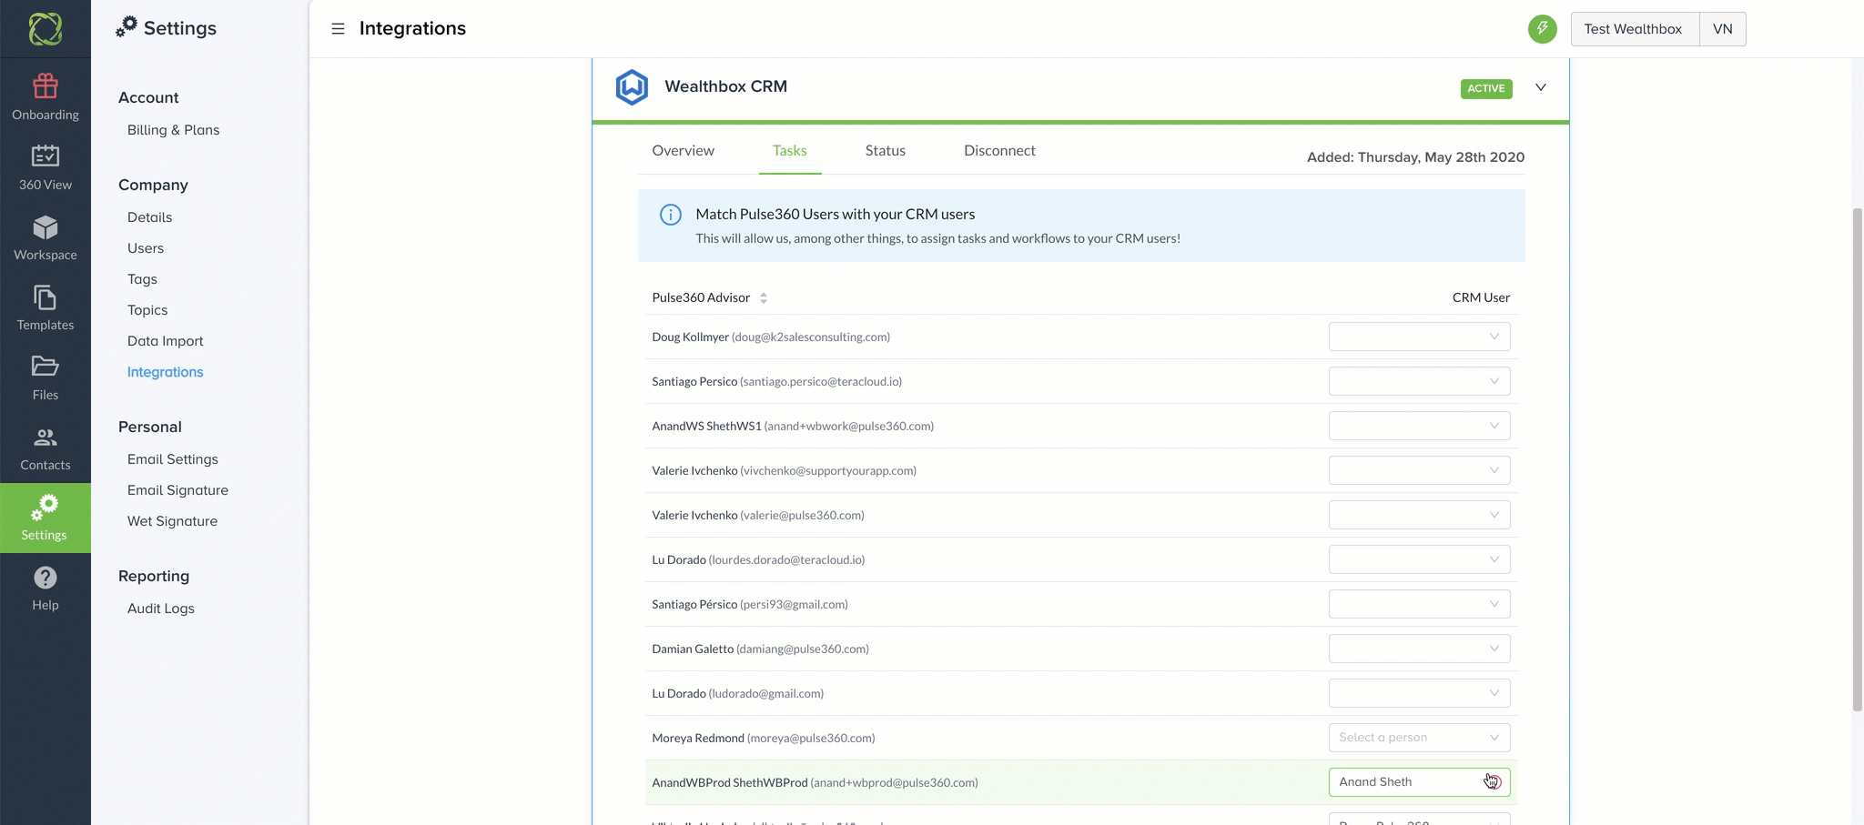
Task: Sort by Pulse360 Advisor column
Action: click(764, 298)
